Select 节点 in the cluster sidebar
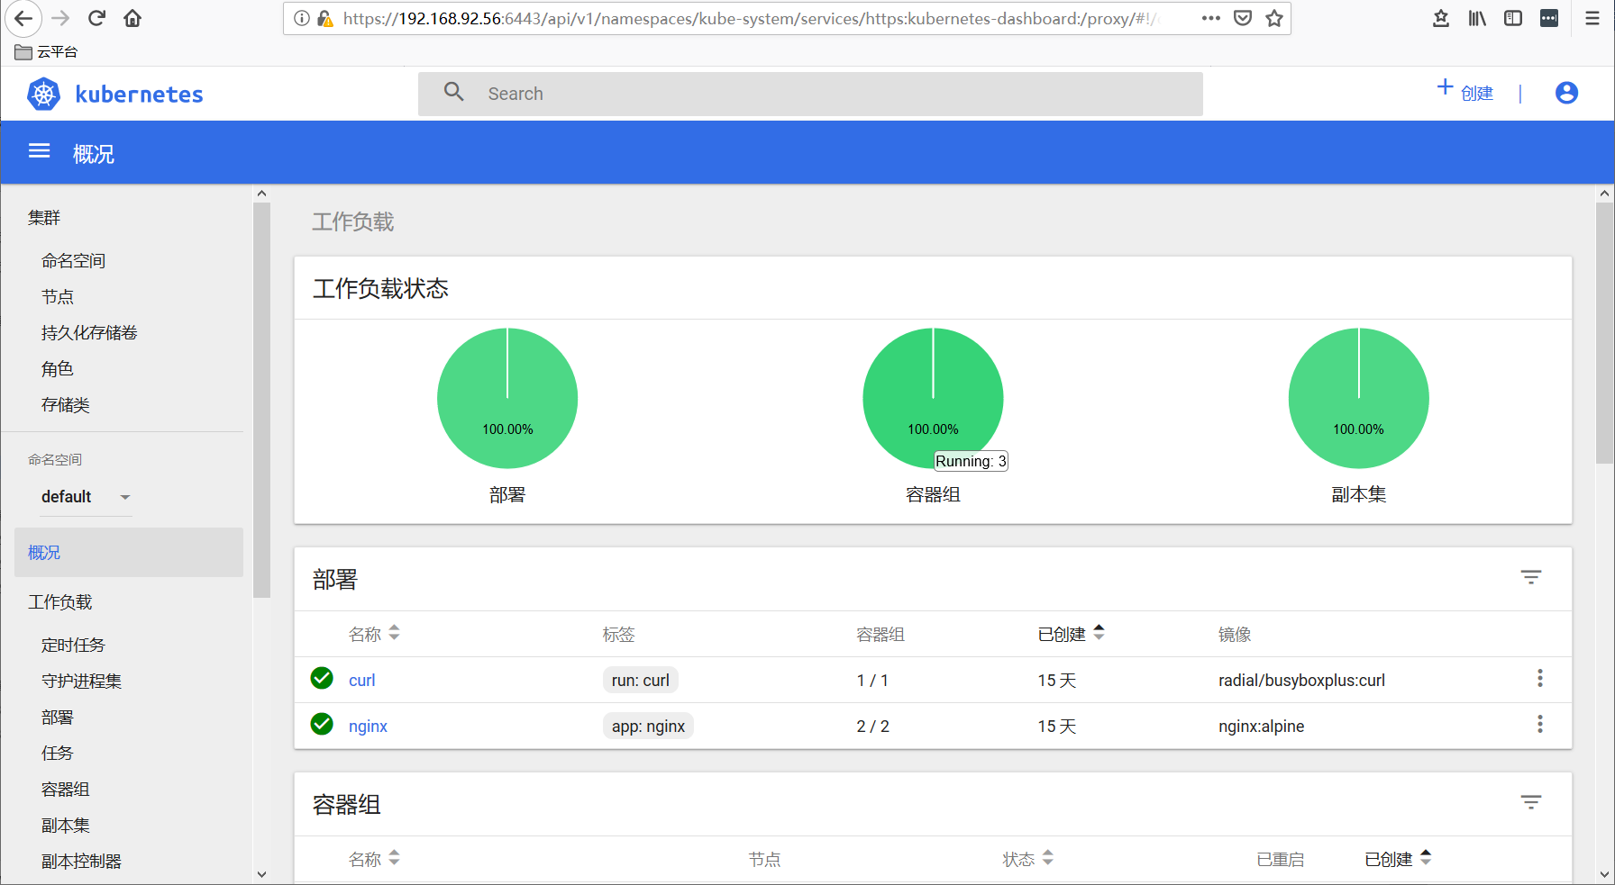 tap(58, 296)
